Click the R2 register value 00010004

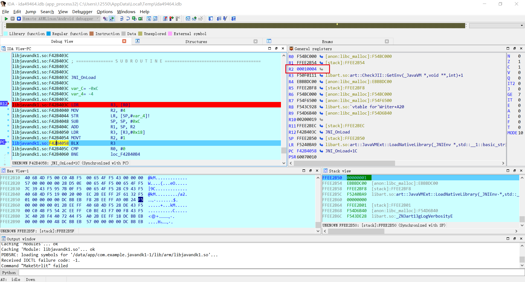[307, 69]
